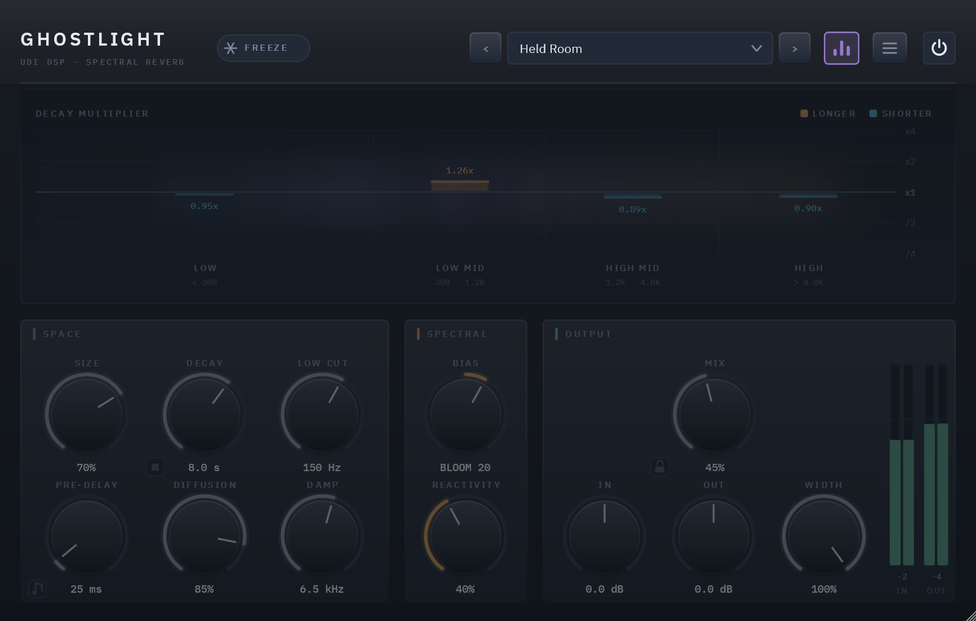
Task: Click the 8.0 s decay value
Action: [204, 468]
